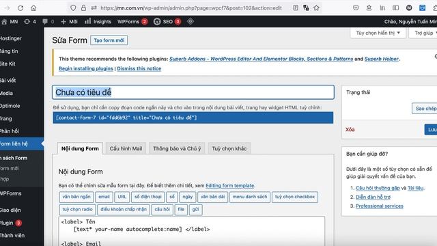437x246 pixels.
Task: Insert a ngày date tag
Action: tap(188, 197)
